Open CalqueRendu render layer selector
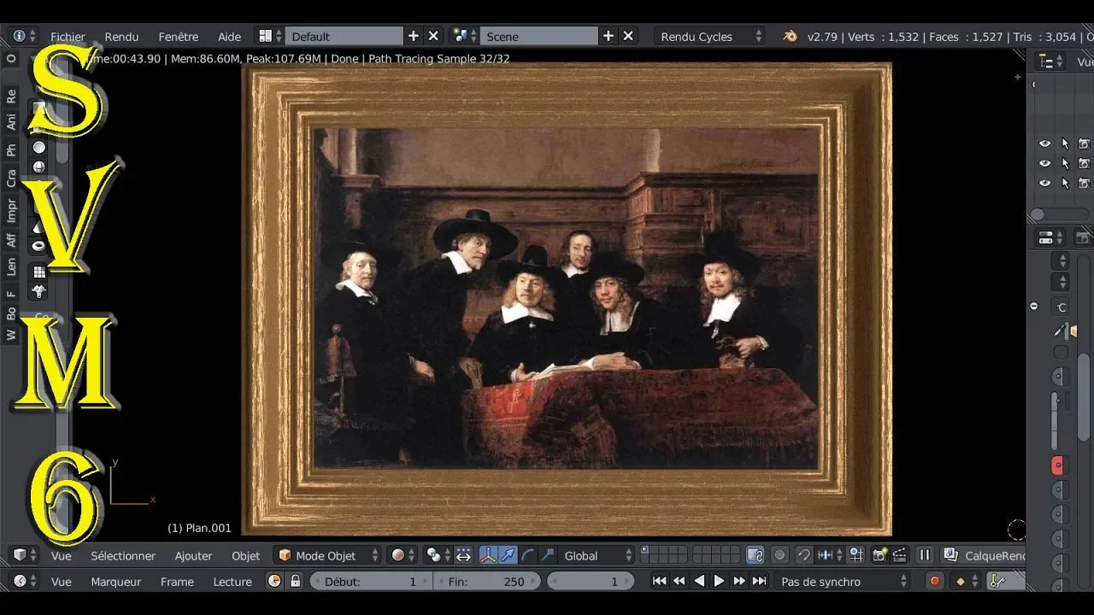The image size is (1094, 615). point(984,555)
